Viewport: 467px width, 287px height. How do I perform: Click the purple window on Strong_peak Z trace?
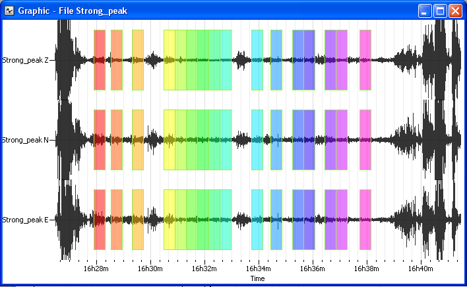click(x=330, y=60)
